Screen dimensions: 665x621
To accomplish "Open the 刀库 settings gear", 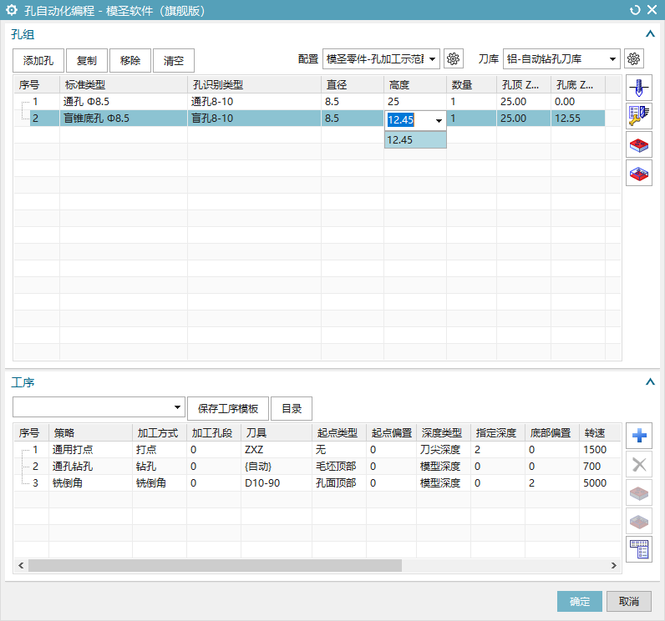I will click(x=633, y=58).
